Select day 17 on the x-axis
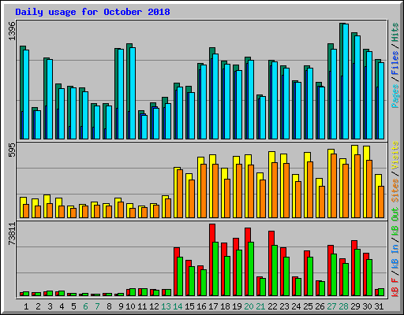 click(213, 306)
